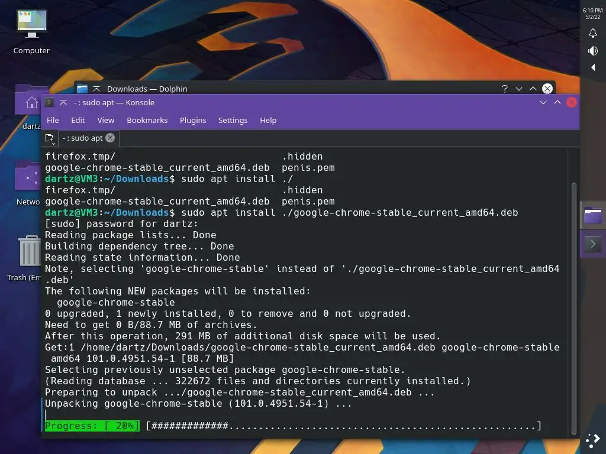The image size is (606, 454).
Task: Click the application launcher icon at the bottom of the panel
Action: point(593,440)
